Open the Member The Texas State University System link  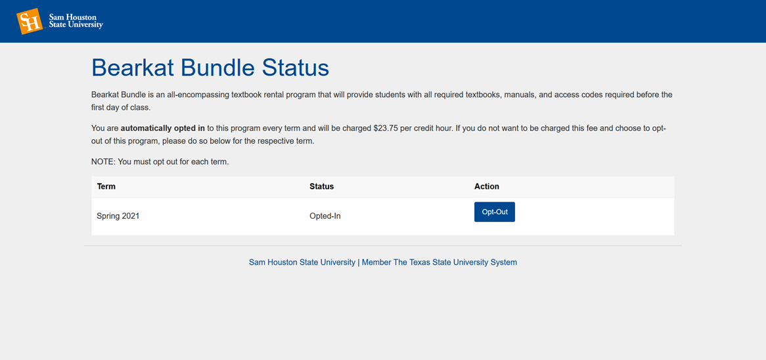[x=439, y=262]
